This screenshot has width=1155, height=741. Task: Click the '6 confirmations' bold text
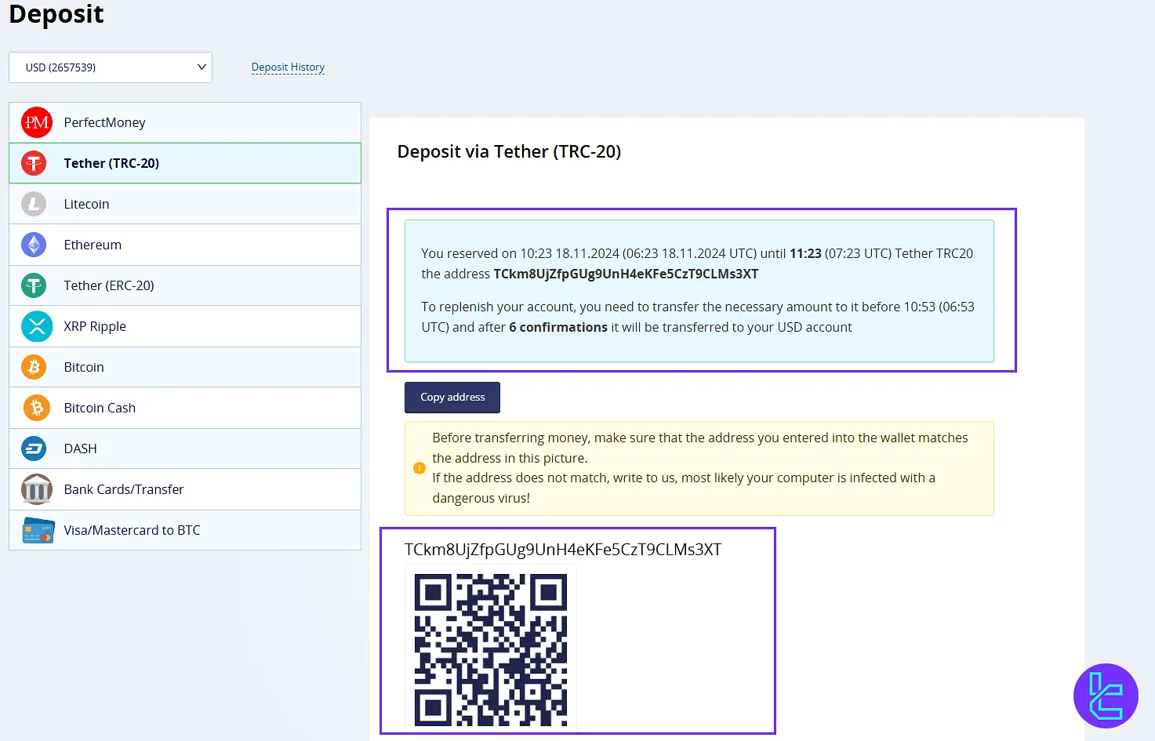coord(558,327)
